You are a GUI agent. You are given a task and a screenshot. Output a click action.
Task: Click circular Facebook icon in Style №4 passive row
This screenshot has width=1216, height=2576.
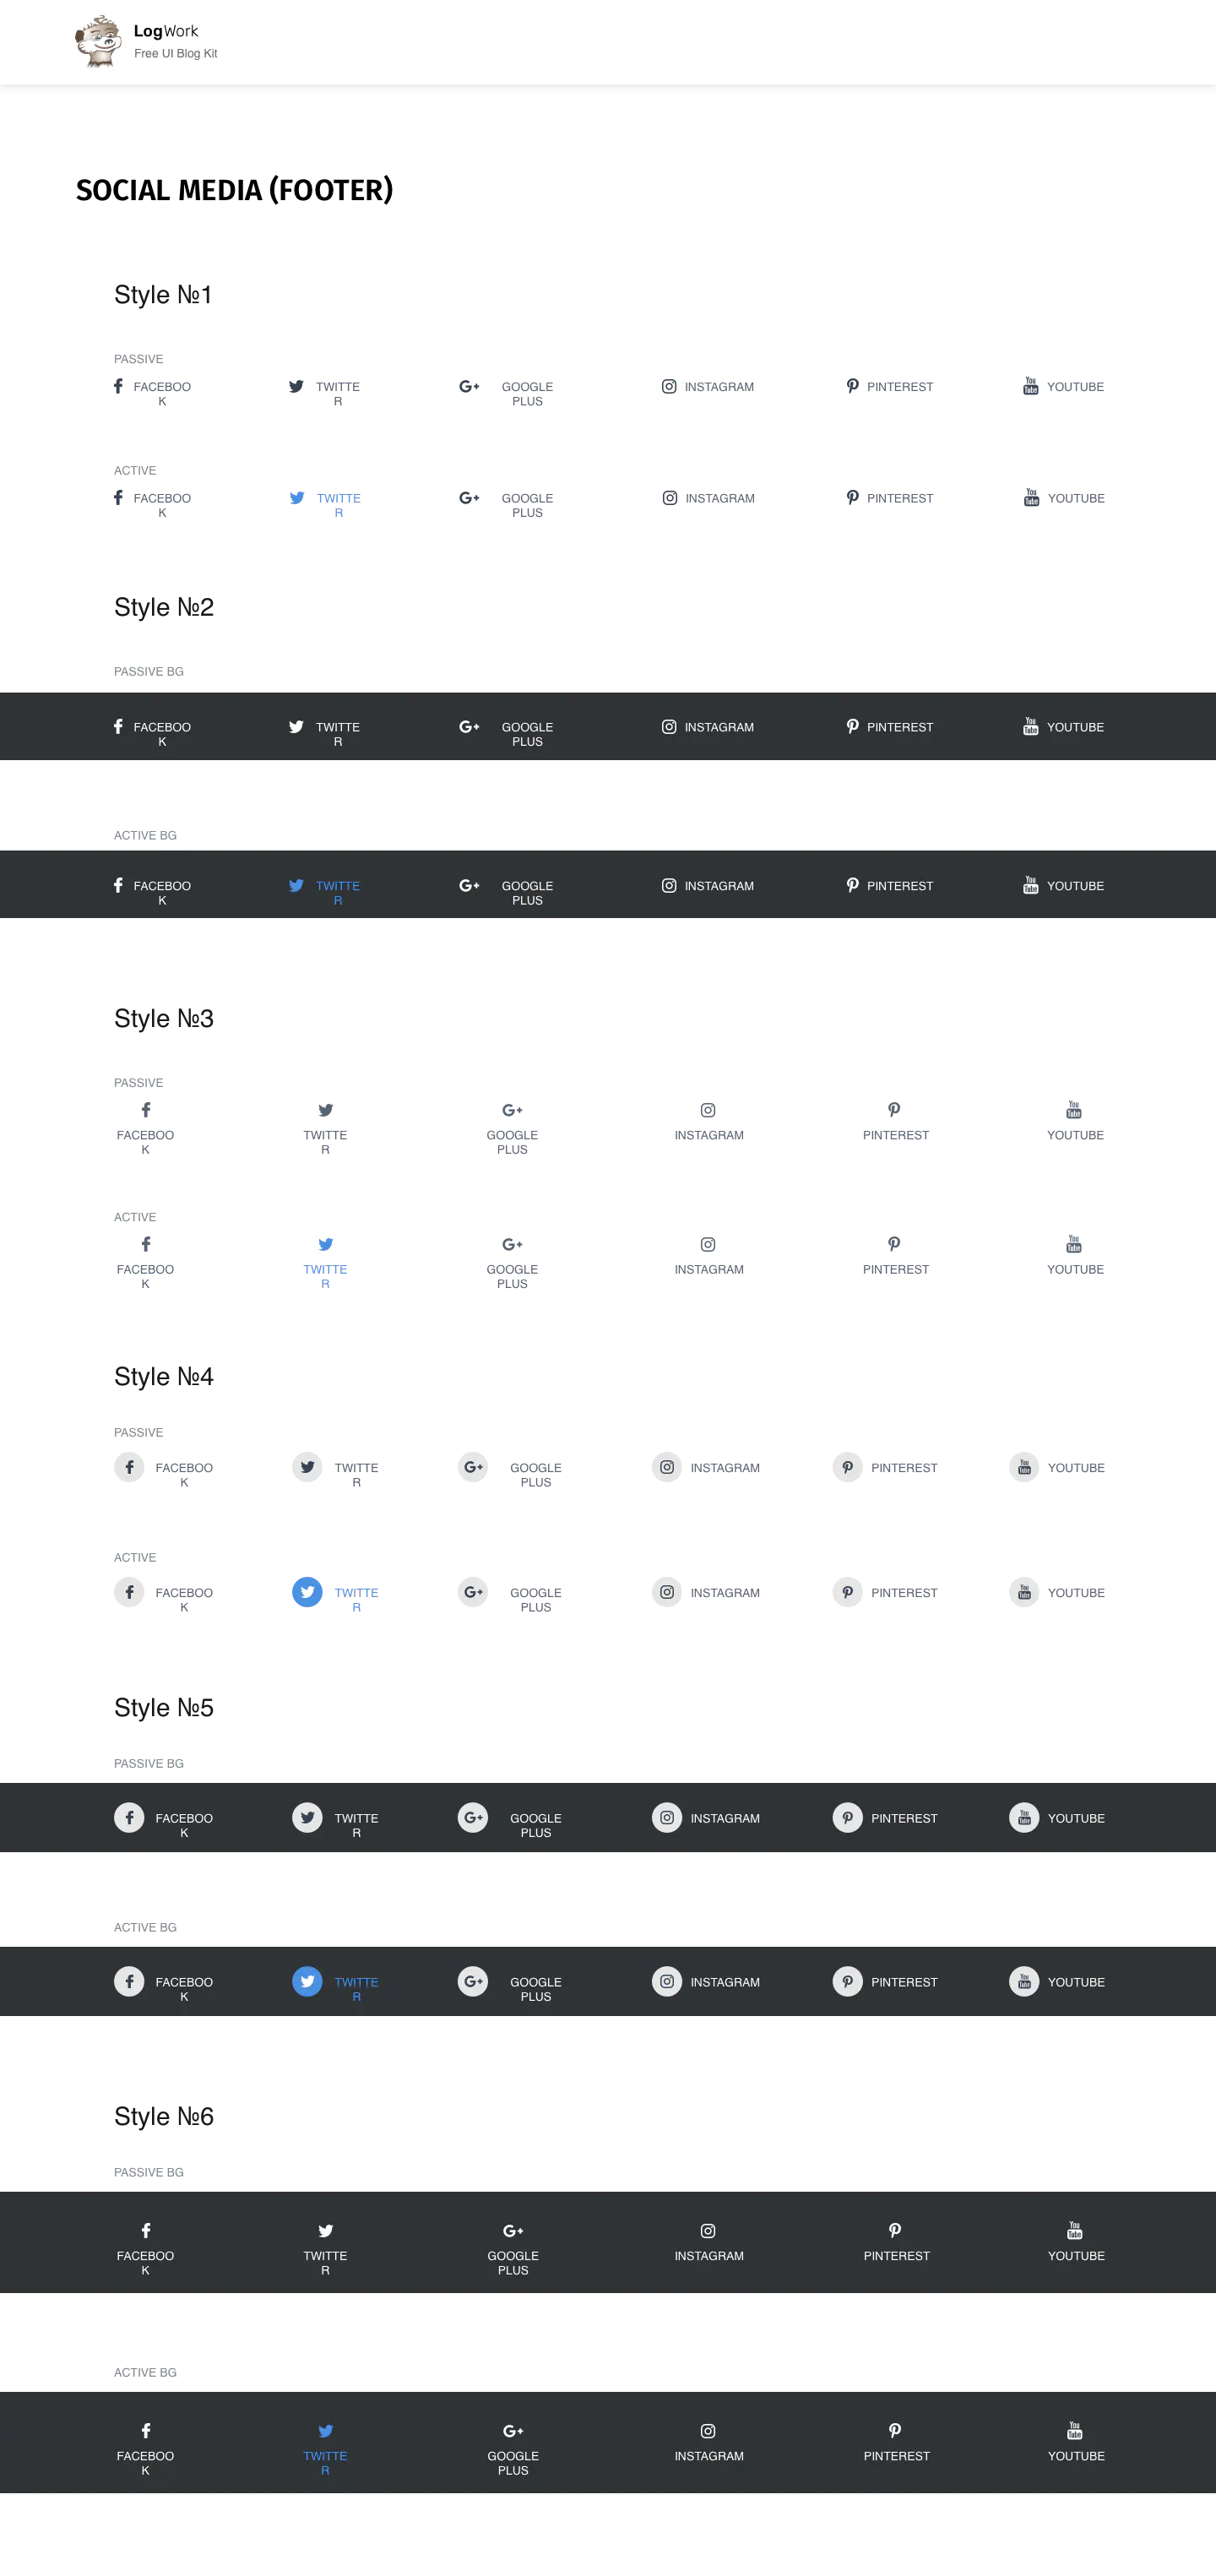[x=129, y=1467]
